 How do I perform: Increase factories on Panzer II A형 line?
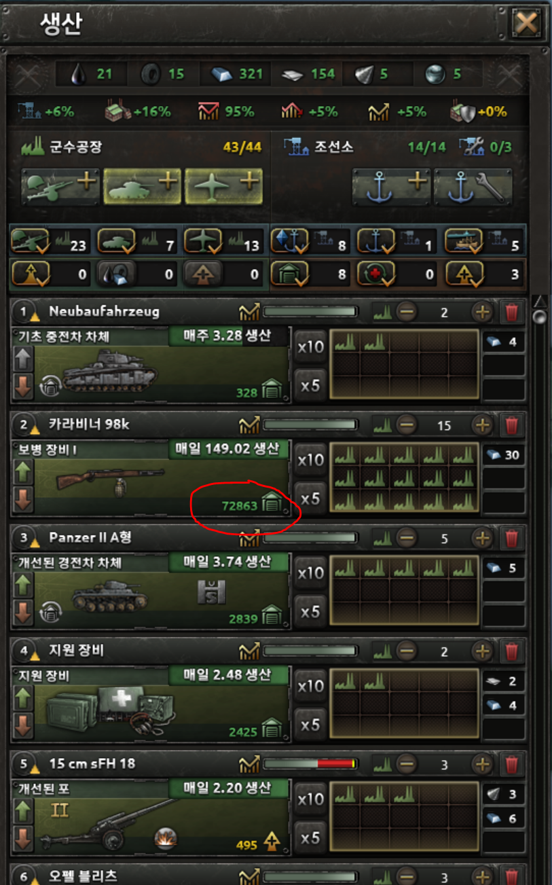[x=481, y=539]
